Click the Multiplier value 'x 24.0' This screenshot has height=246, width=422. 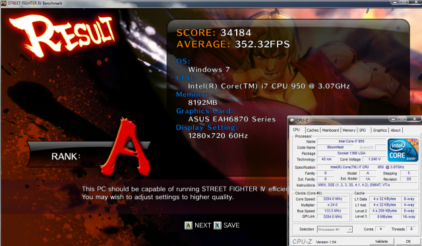point(332,205)
